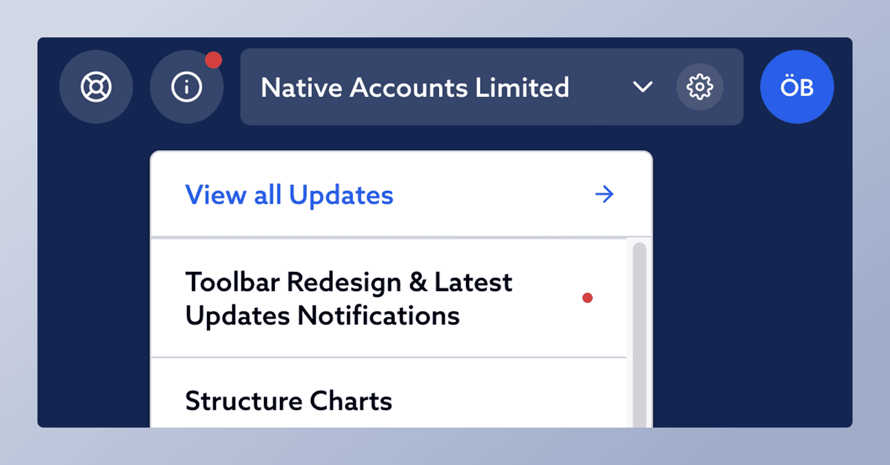The height and width of the screenshot is (465, 890).
Task: Click the settings gear icon
Action: point(700,87)
